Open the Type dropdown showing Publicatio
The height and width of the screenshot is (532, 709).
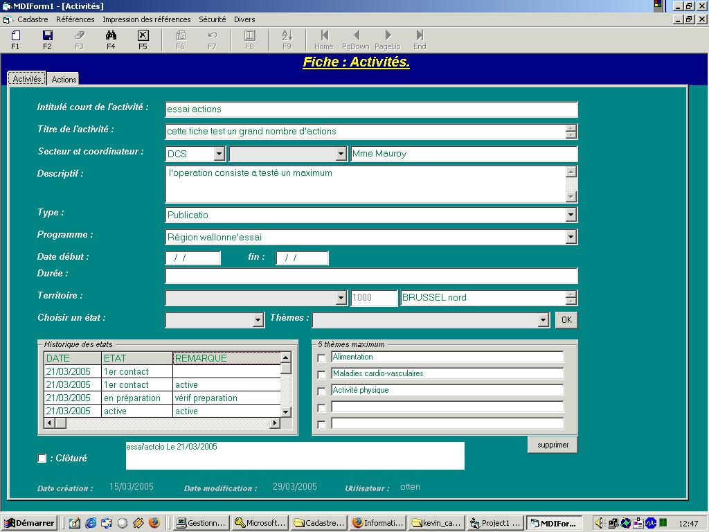pos(571,215)
